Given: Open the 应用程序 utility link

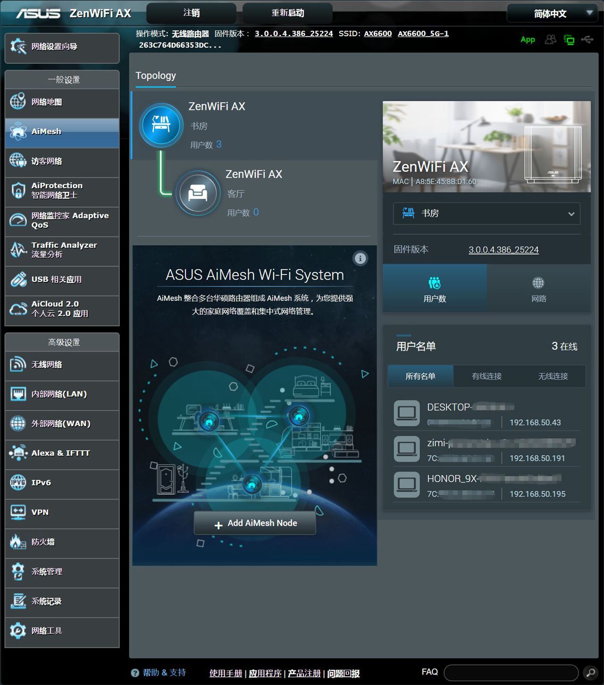Looking at the screenshot, I should click(265, 673).
